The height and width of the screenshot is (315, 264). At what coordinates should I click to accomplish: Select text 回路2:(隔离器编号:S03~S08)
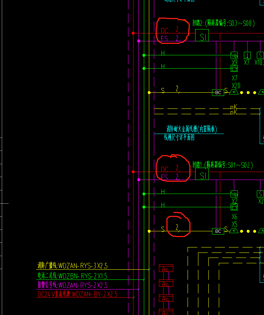click(223, 23)
